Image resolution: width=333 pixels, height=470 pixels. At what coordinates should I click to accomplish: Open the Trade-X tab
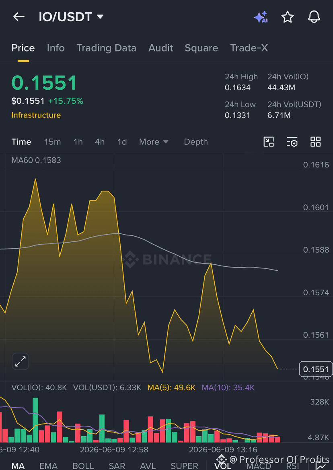coord(249,48)
